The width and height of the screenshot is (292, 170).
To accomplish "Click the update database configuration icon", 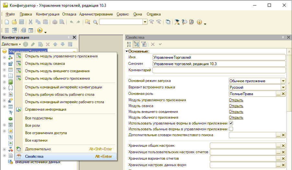I will [x=23, y=30].
